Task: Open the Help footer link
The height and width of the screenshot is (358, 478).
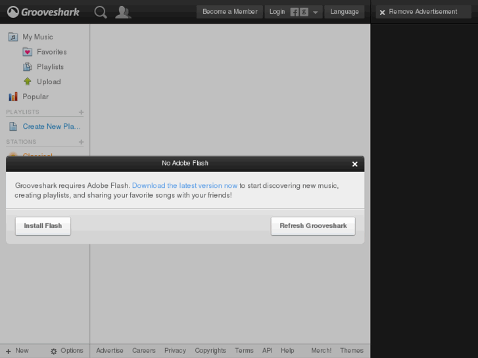Action: (287, 351)
